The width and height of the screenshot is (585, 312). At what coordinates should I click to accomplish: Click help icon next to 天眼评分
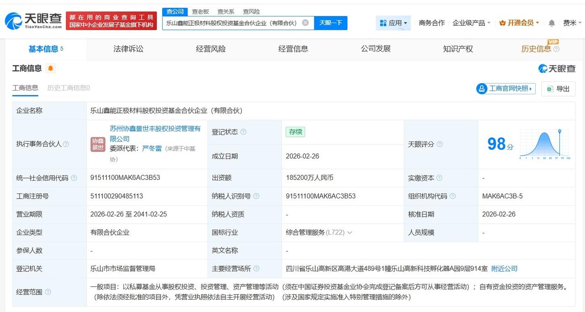[439, 144]
